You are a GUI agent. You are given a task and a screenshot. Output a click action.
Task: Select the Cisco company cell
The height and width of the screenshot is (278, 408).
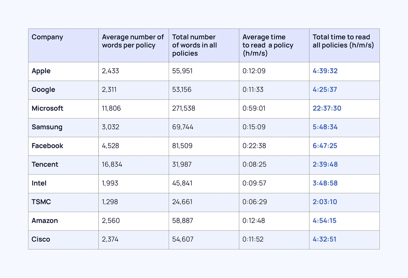[x=41, y=240]
